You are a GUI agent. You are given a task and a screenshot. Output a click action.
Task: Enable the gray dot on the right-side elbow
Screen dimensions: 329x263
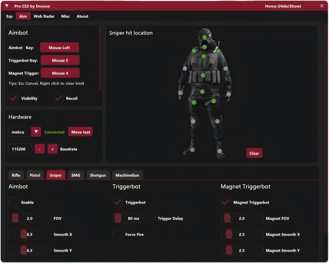point(226,68)
